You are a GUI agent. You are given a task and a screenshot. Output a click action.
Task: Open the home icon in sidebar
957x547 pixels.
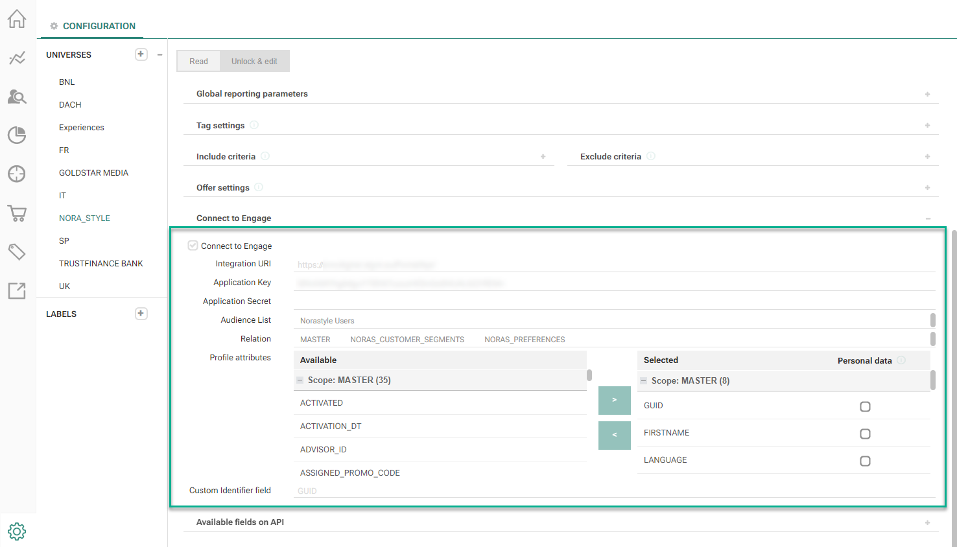click(x=17, y=19)
